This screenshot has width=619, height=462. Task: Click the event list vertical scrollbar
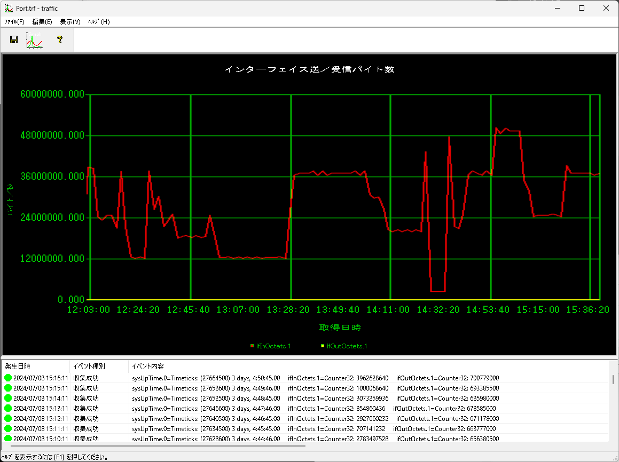point(613,380)
